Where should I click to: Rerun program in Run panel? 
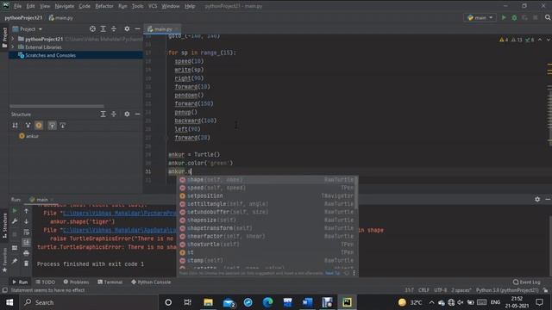tap(15, 211)
